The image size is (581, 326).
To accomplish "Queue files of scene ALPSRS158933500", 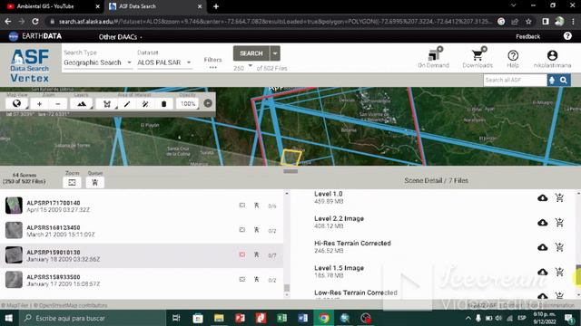I will point(256,280).
